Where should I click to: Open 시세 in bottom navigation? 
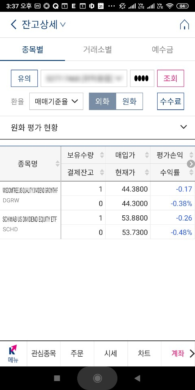110,353
